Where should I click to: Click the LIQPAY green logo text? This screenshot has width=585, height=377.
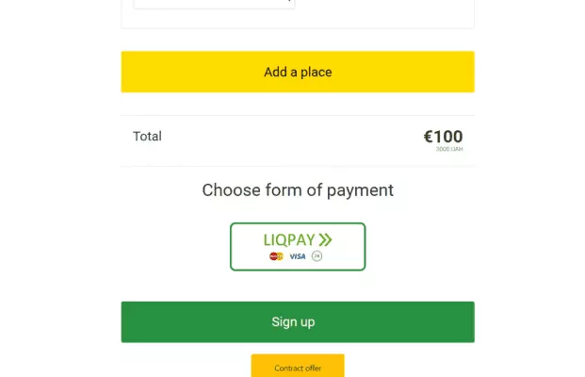click(288, 239)
